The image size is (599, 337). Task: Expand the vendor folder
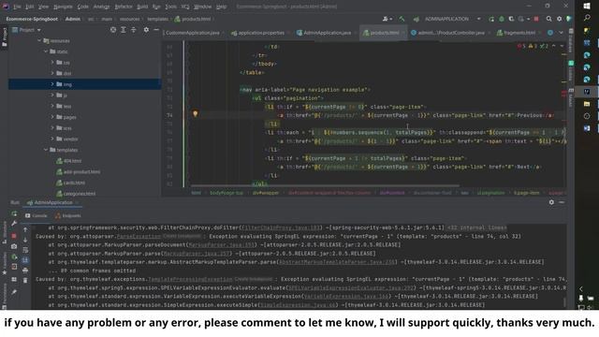[x=52, y=139]
